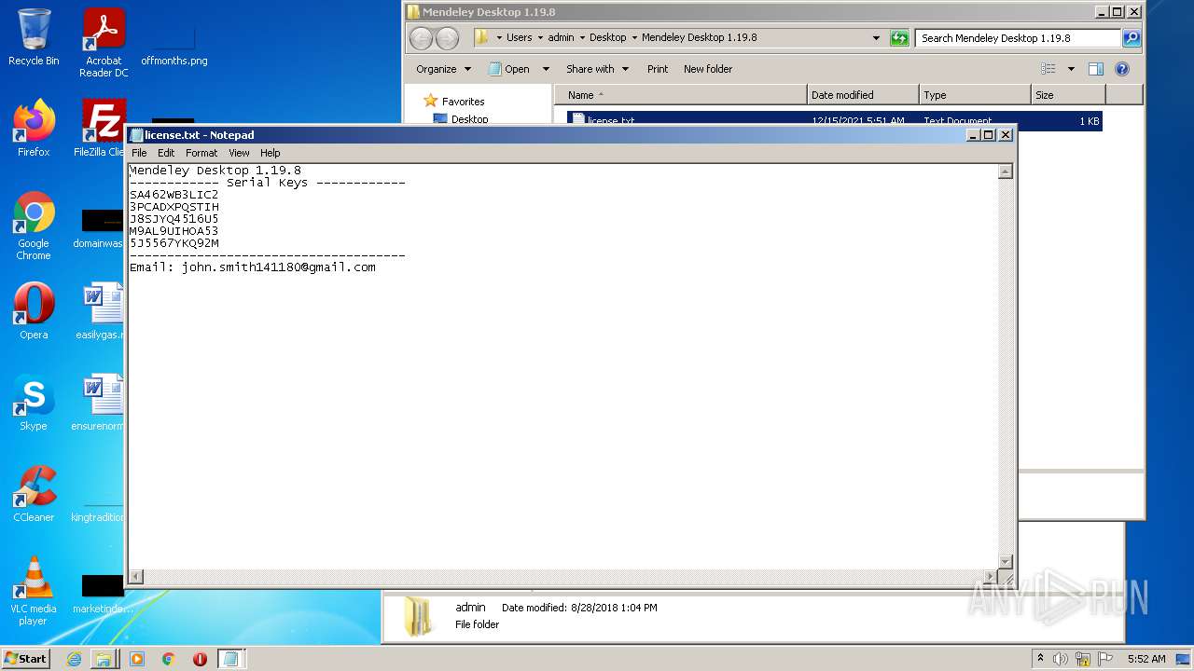Sort by Date modified column header

coord(863,95)
